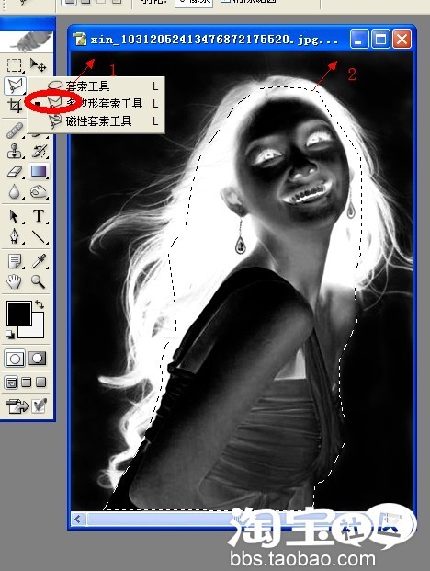Select the Pen tool
The height and width of the screenshot is (571, 430).
[x=15, y=236]
